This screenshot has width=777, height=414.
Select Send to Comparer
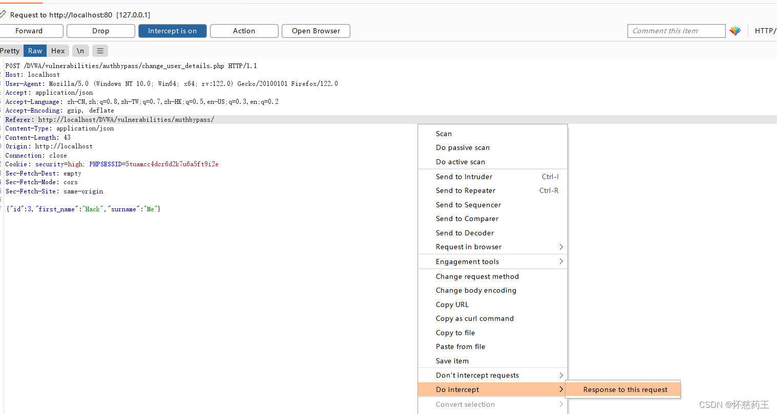click(x=493, y=219)
